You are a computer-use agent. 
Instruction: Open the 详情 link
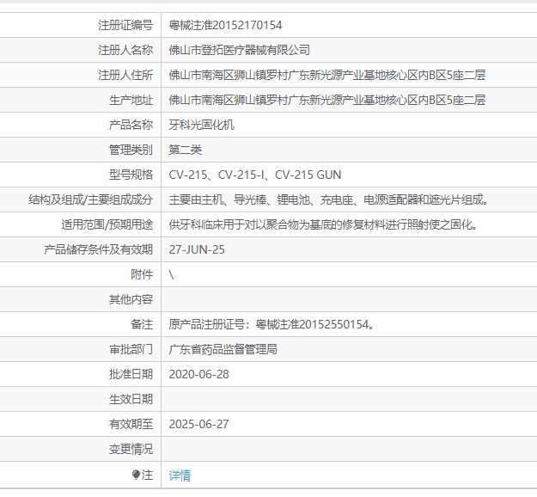click(x=180, y=476)
